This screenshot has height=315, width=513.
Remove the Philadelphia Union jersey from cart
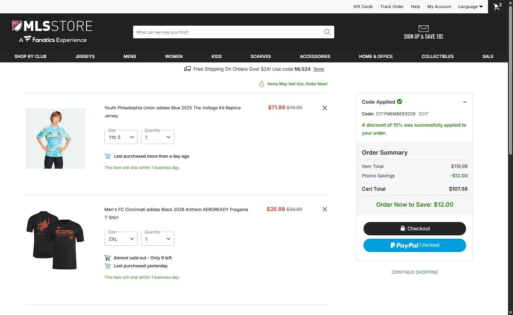click(x=325, y=108)
